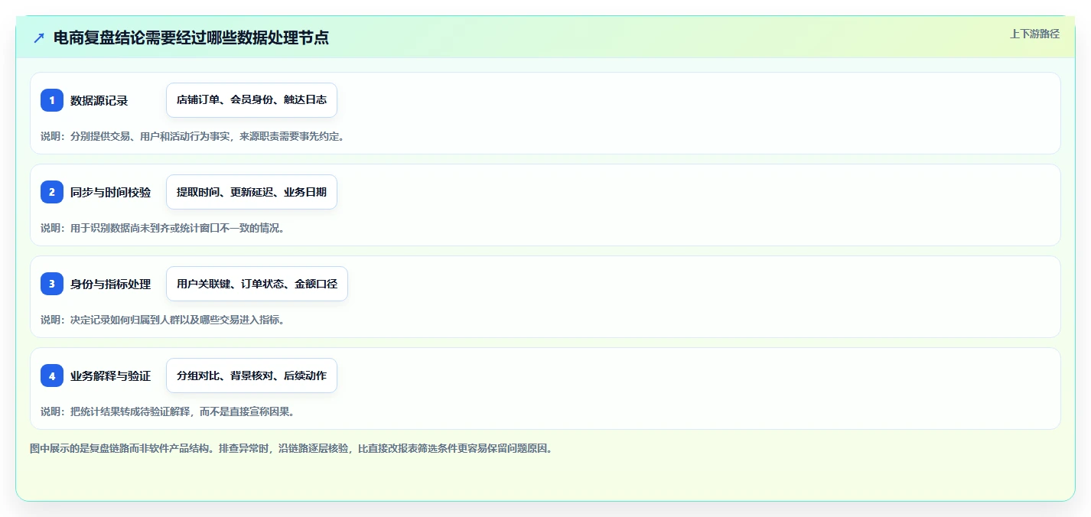1091x517 pixels.
Task: Click the 店铺订单、会员身份、触达日志 chip
Action: click(252, 100)
